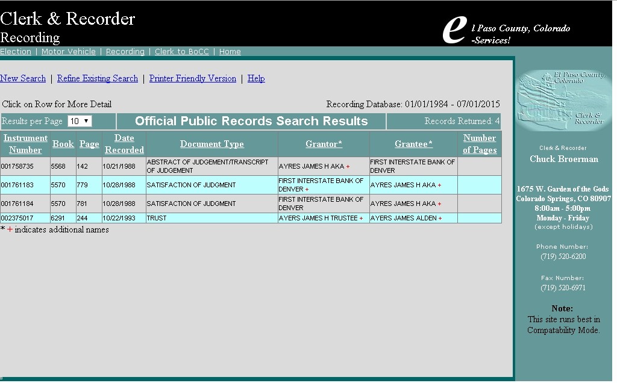This screenshot has width=617, height=383.
Task: Sort results by Date Recorded header
Action: (x=124, y=144)
